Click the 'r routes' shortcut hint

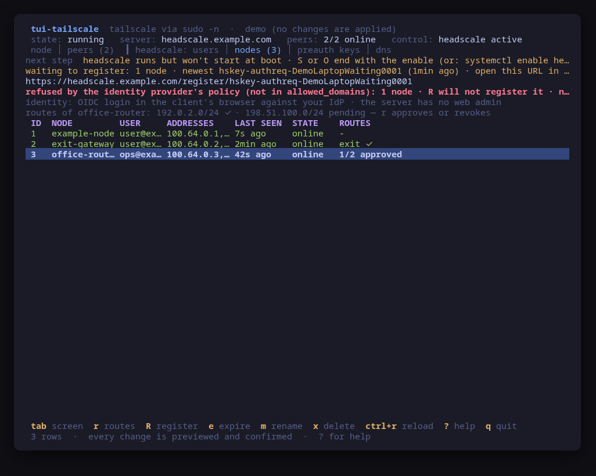tap(114, 426)
